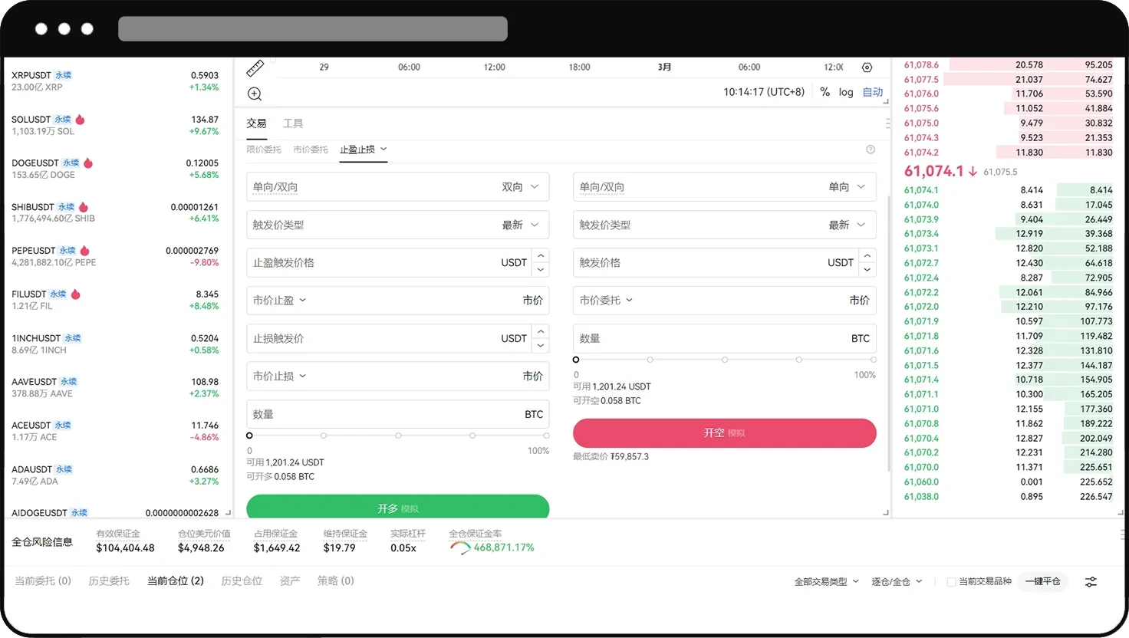
Task: Click the flame icon next to SOLUSDT
Action: [80, 120]
